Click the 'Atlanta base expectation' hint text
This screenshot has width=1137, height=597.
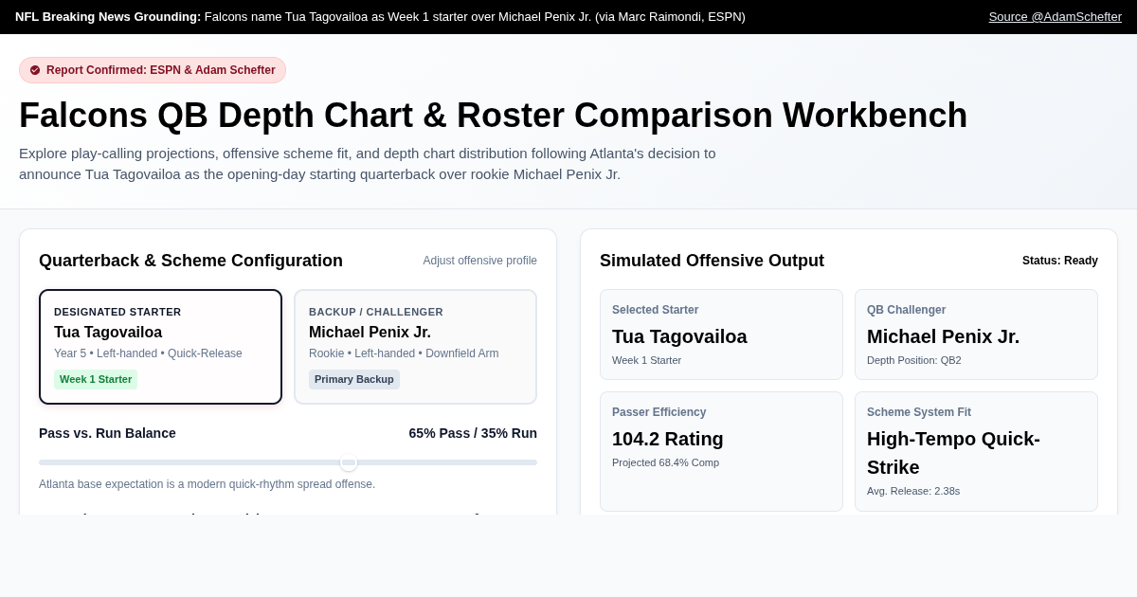click(207, 484)
